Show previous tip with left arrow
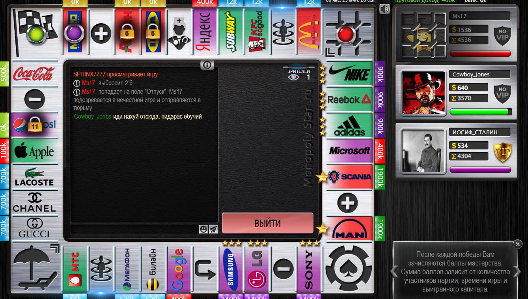 (x=394, y=271)
